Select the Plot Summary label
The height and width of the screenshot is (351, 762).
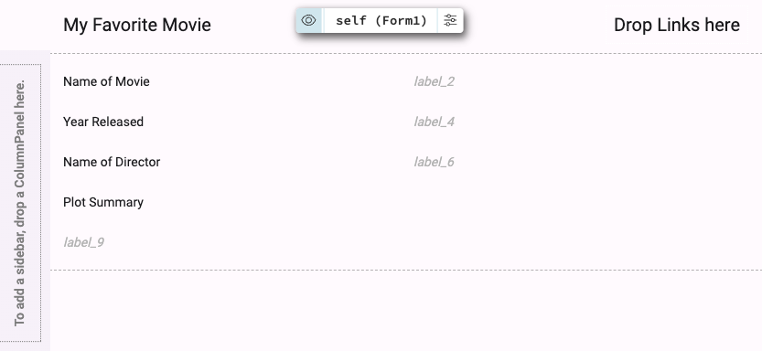click(103, 202)
